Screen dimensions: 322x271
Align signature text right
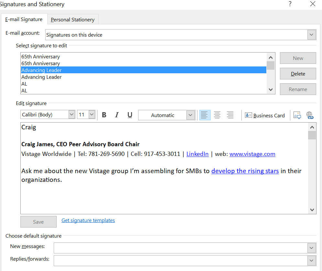point(230,115)
